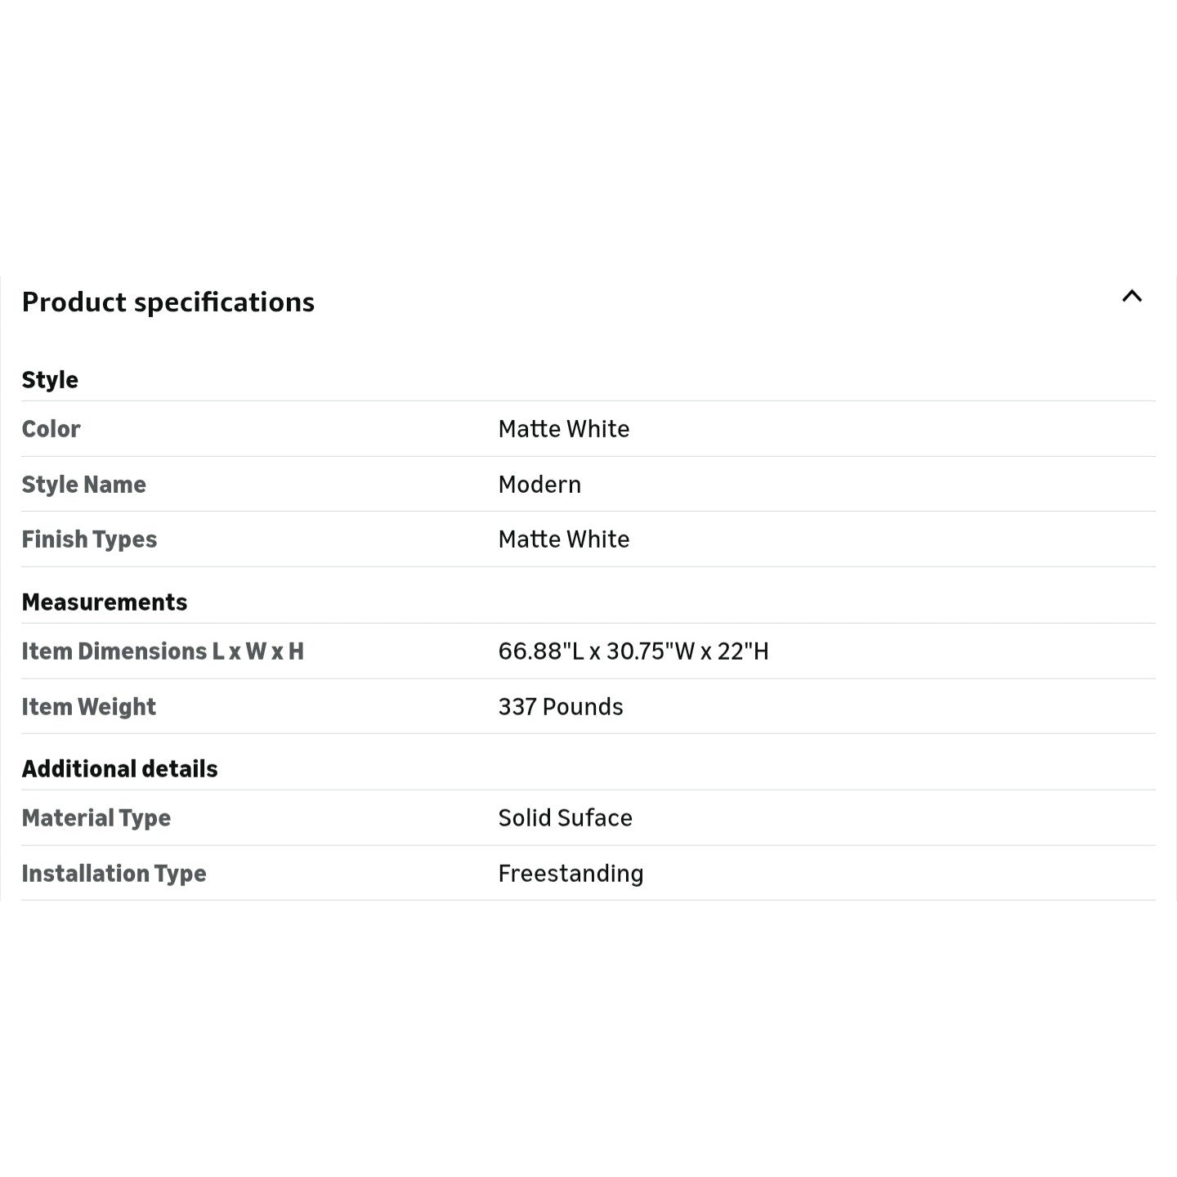Collapse the Product specifications section chevron

[1131, 297]
